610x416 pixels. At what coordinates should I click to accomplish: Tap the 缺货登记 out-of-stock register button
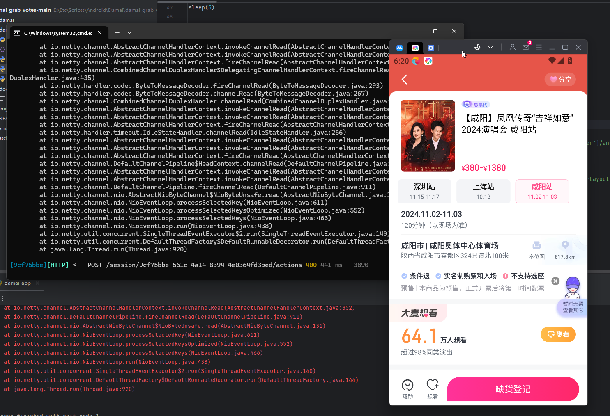click(513, 389)
